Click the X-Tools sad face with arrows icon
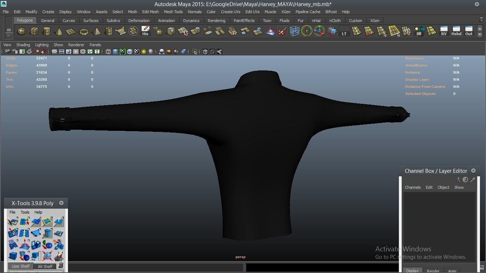This screenshot has width=486, height=273. point(47,256)
